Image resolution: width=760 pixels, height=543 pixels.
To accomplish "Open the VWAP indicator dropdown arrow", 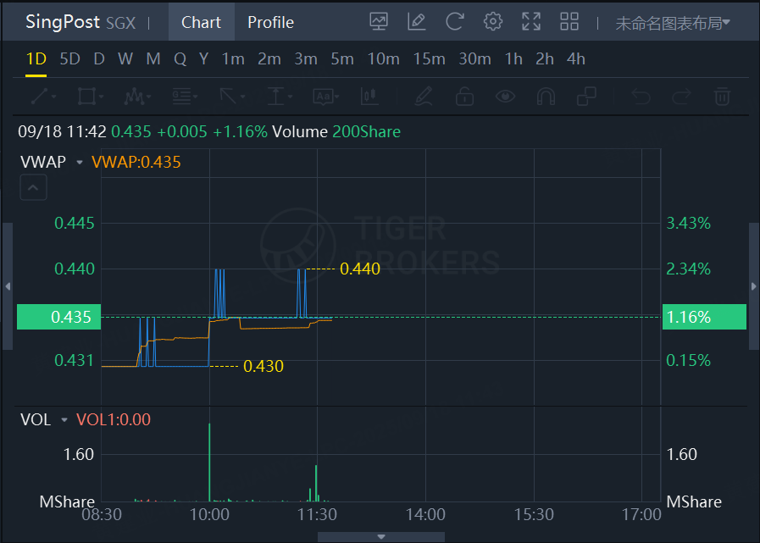I will [80, 163].
